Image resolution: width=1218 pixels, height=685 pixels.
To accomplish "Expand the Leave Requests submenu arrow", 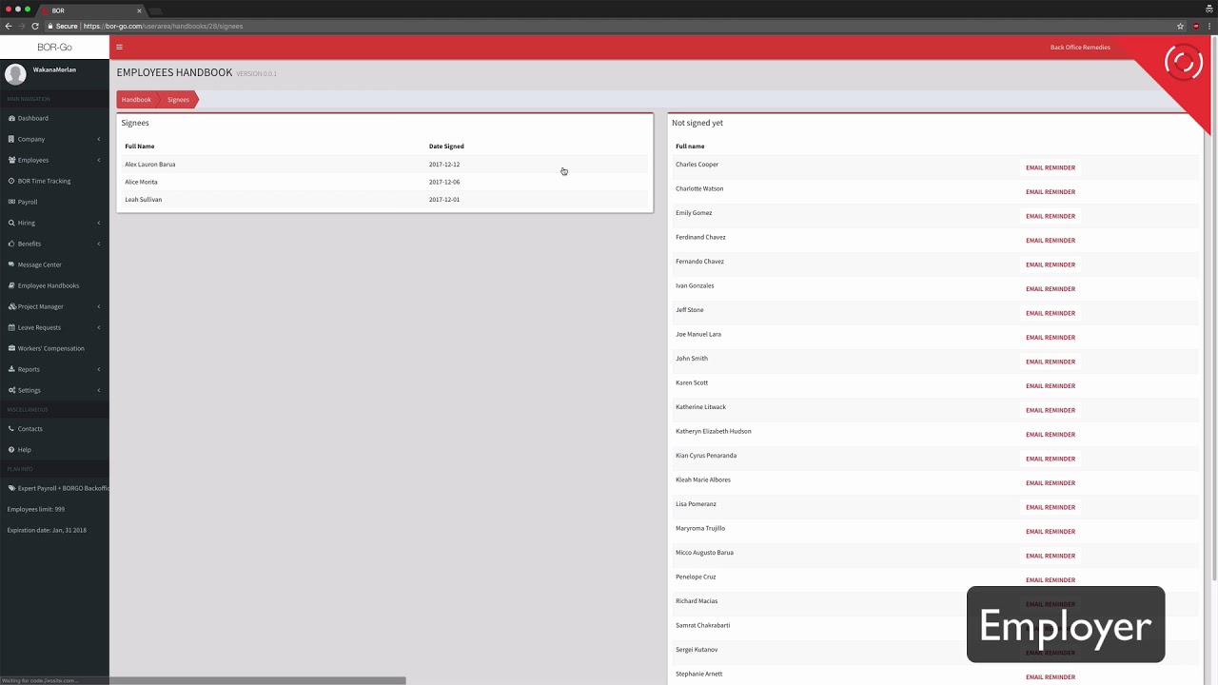I will pos(99,327).
